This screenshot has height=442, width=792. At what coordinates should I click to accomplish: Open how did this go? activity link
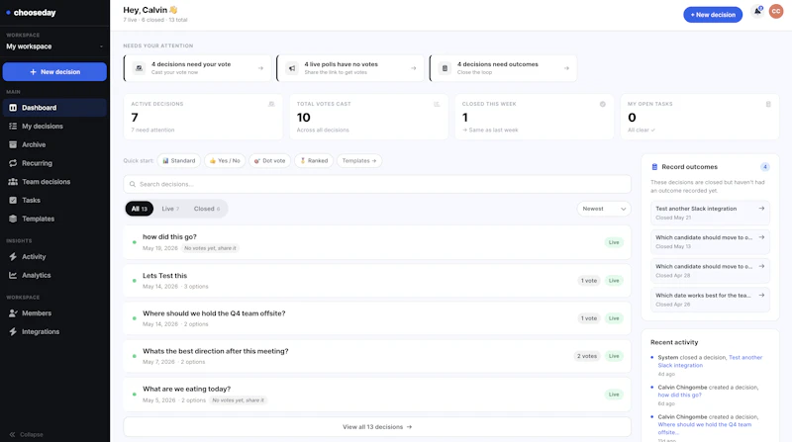click(x=679, y=396)
